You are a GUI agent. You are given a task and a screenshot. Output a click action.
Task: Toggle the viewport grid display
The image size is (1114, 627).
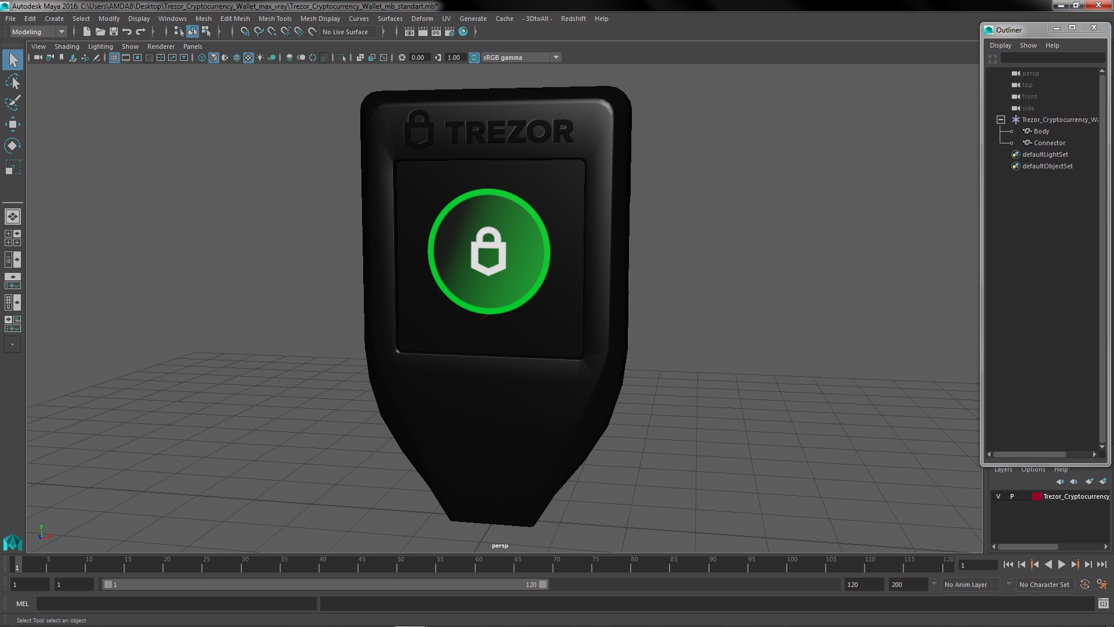pyautogui.click(x=114, y=57)
